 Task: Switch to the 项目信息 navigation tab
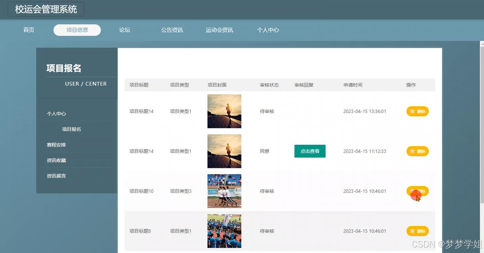[x=77, y=30]
